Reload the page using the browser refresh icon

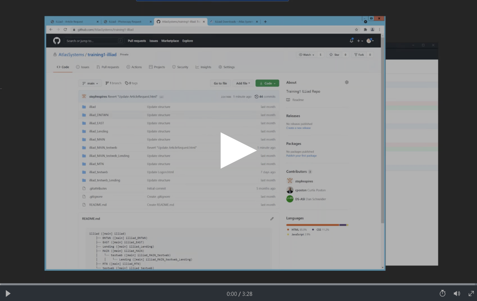pos(65,30)
